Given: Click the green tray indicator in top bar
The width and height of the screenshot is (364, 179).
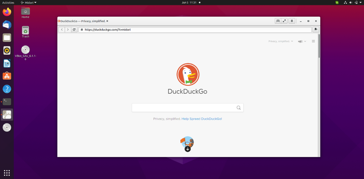Looking at the screenshot, I should (x=337, y=3).
